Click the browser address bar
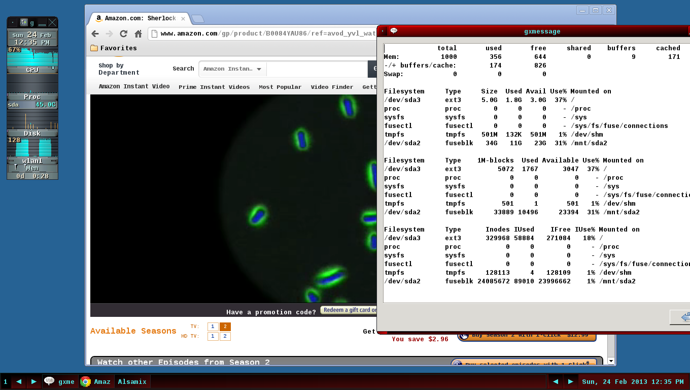 pyautogui.click(x=263, y=34)
